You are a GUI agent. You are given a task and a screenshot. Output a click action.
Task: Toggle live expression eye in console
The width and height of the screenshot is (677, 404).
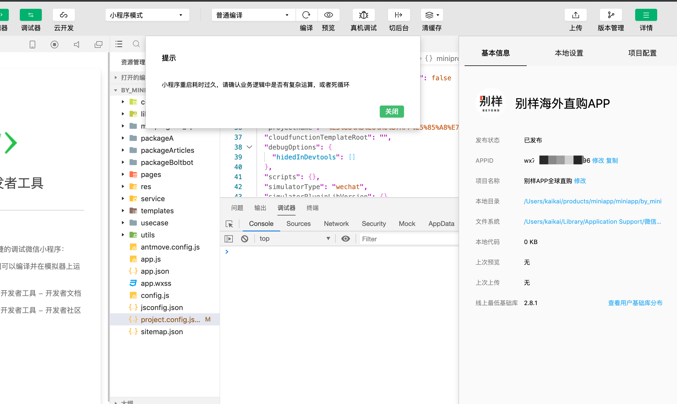point(345,239)
